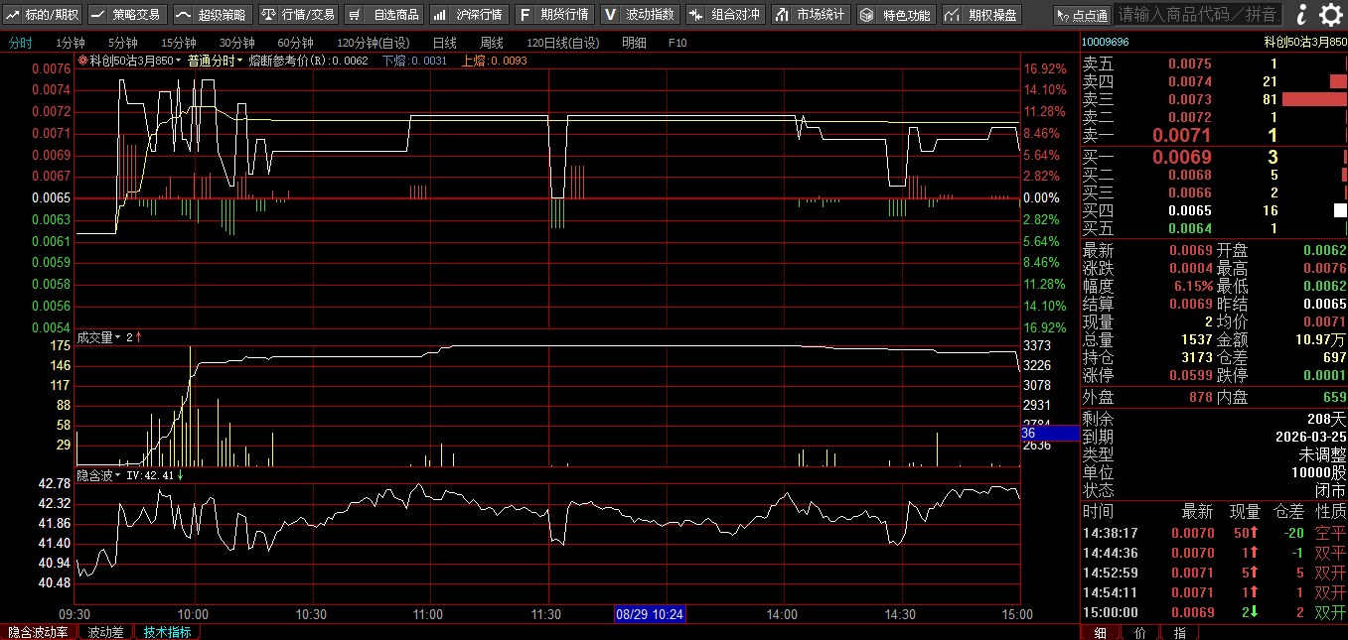Click the 沪深行情 bar chart icon

coord(439,15)
